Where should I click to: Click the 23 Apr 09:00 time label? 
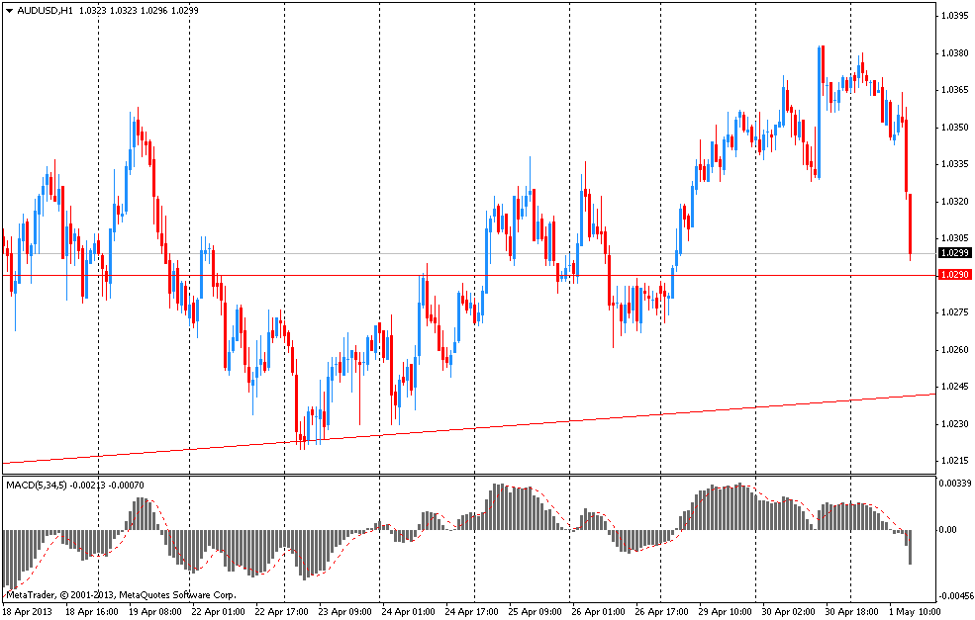point(345,612)
